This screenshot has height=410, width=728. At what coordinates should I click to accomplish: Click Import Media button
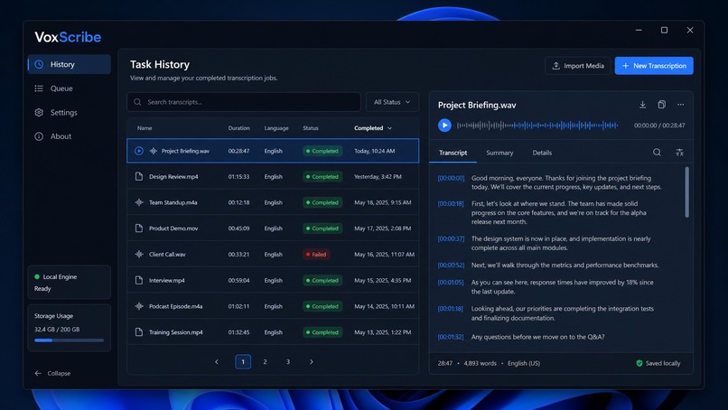(x=577, y=65)
